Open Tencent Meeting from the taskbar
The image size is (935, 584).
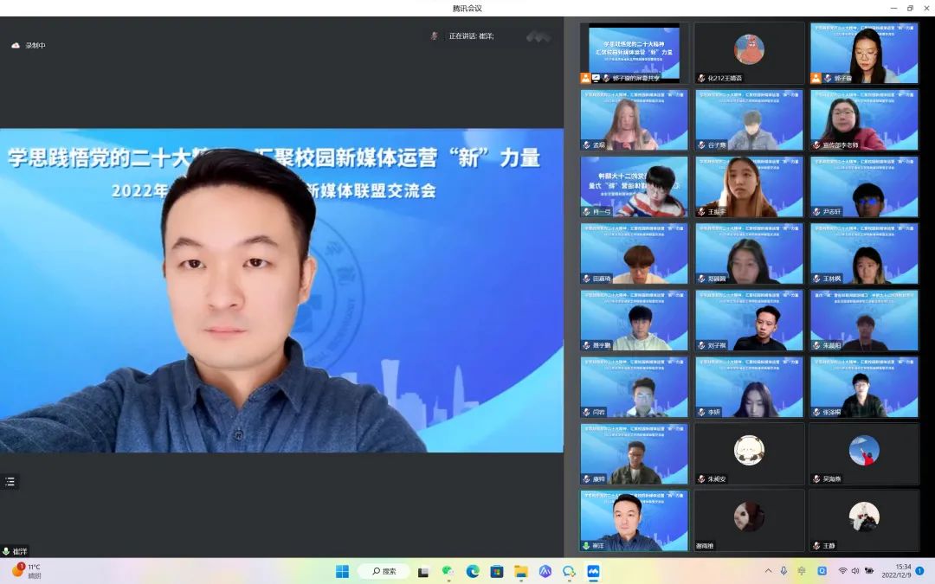593,571
